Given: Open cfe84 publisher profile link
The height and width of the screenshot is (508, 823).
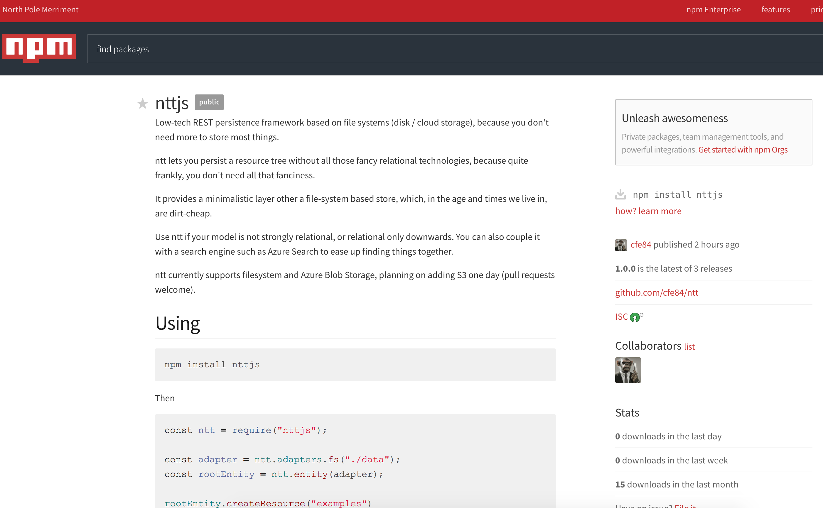Looking at the screenshot, I should click(641, 245).
